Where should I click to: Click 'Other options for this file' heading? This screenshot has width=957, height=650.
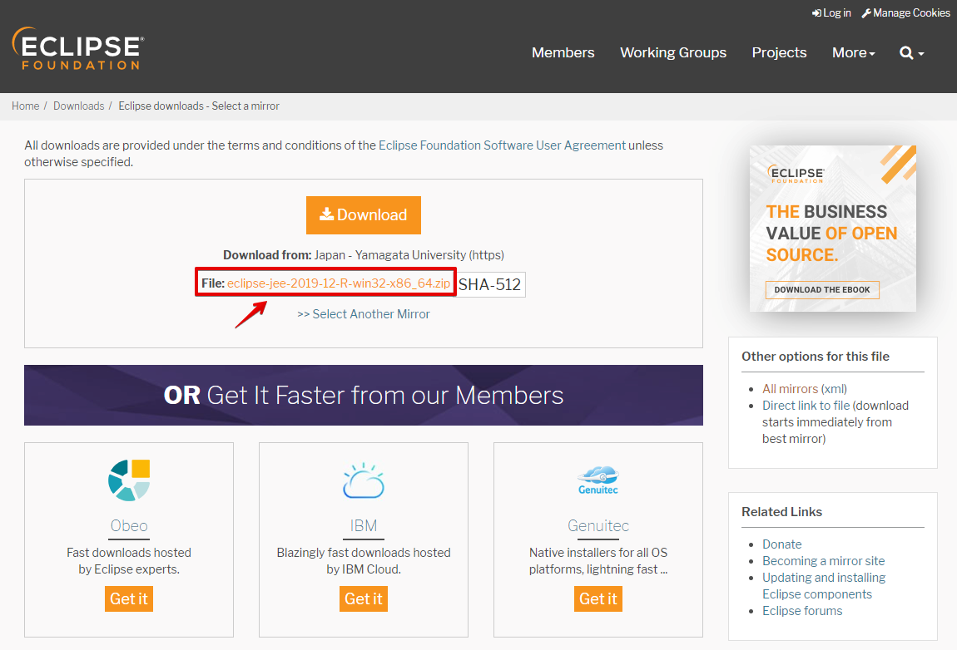click(816, 356)
